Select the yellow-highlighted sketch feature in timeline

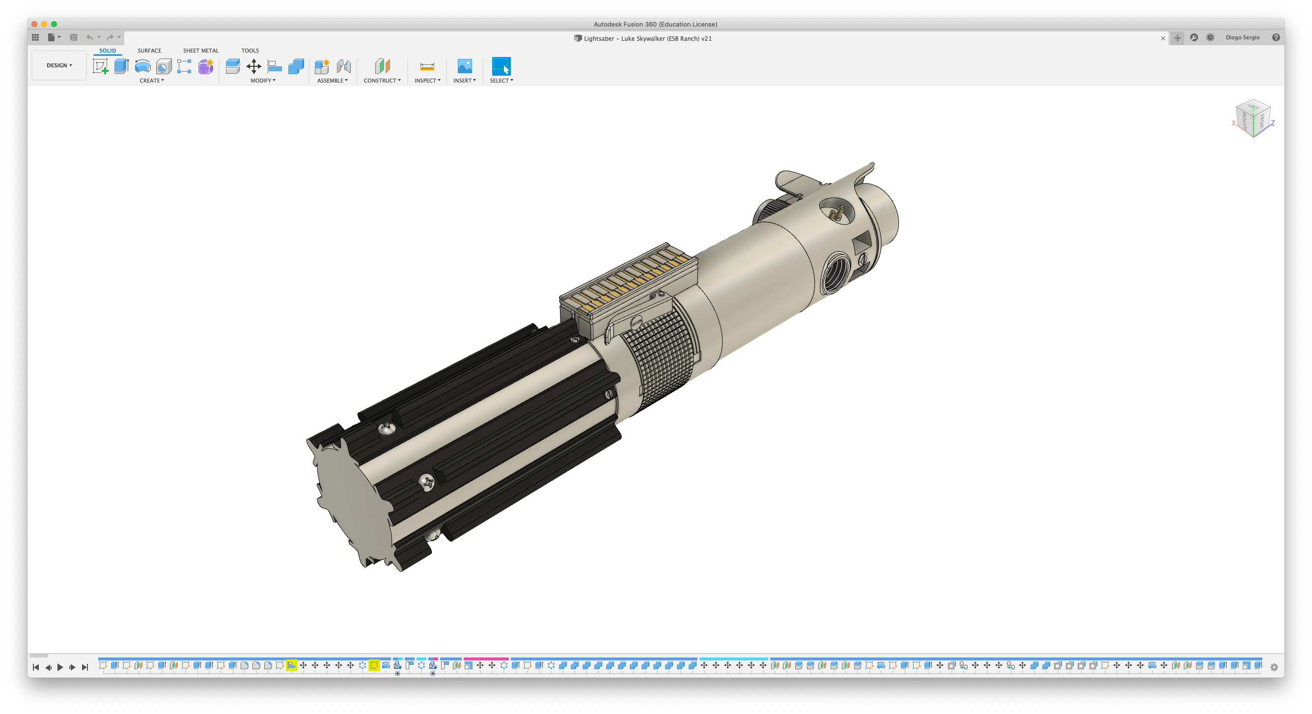374,665
